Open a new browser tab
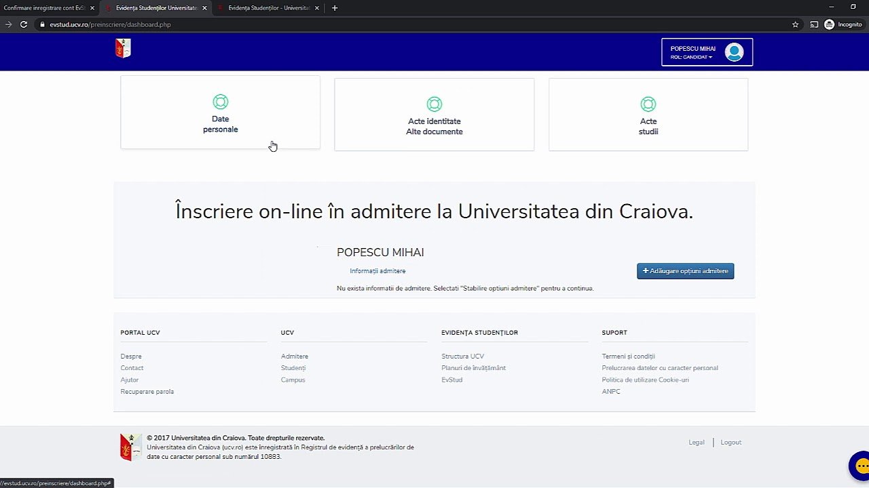This screenshot has height=488, width=869. point(335,8)
